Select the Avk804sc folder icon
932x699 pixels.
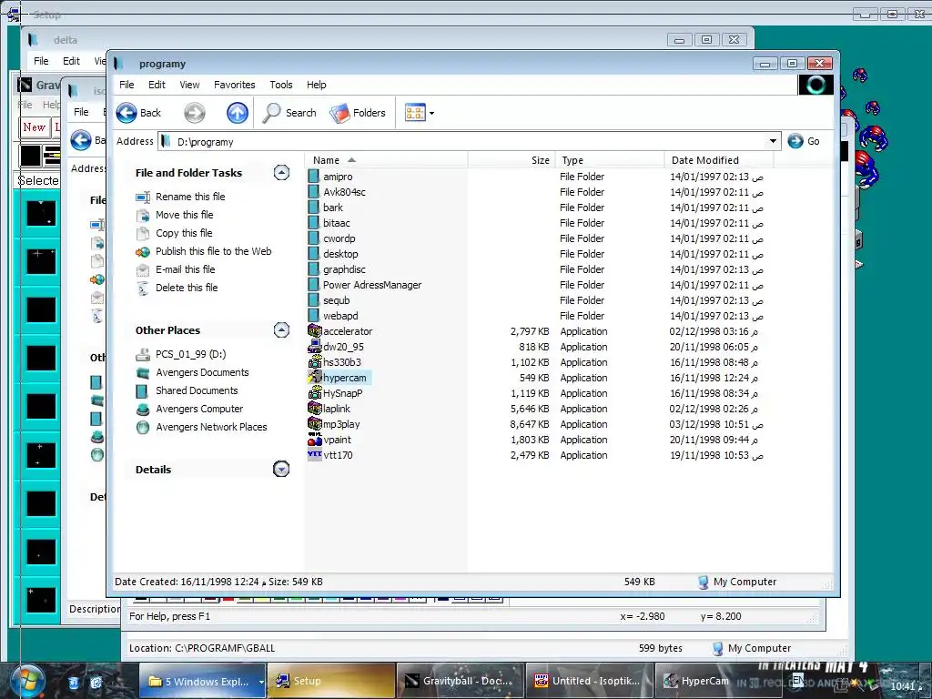click(314, 192)
